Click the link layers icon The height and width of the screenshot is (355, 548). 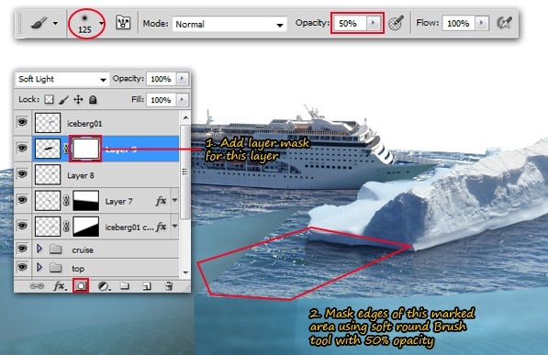tap(37, 286)
